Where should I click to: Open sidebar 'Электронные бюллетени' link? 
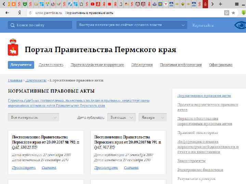(x=200, y=170)
